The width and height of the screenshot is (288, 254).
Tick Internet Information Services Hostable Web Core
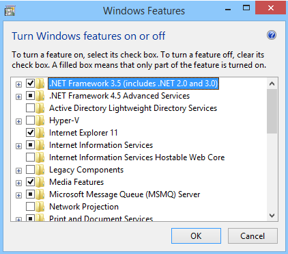(30, 157)
